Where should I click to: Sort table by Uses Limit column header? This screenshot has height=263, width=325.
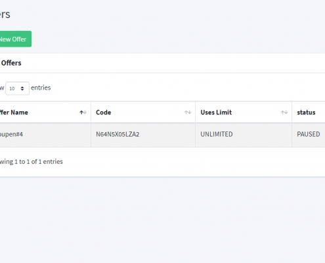point(216,112)
